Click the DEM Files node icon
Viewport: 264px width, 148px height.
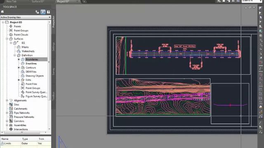(x=23, y=72)
